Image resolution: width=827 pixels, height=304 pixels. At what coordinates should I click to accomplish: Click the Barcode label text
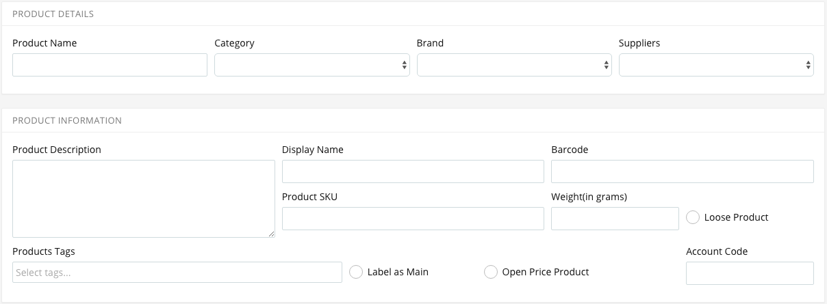(570, 150)
